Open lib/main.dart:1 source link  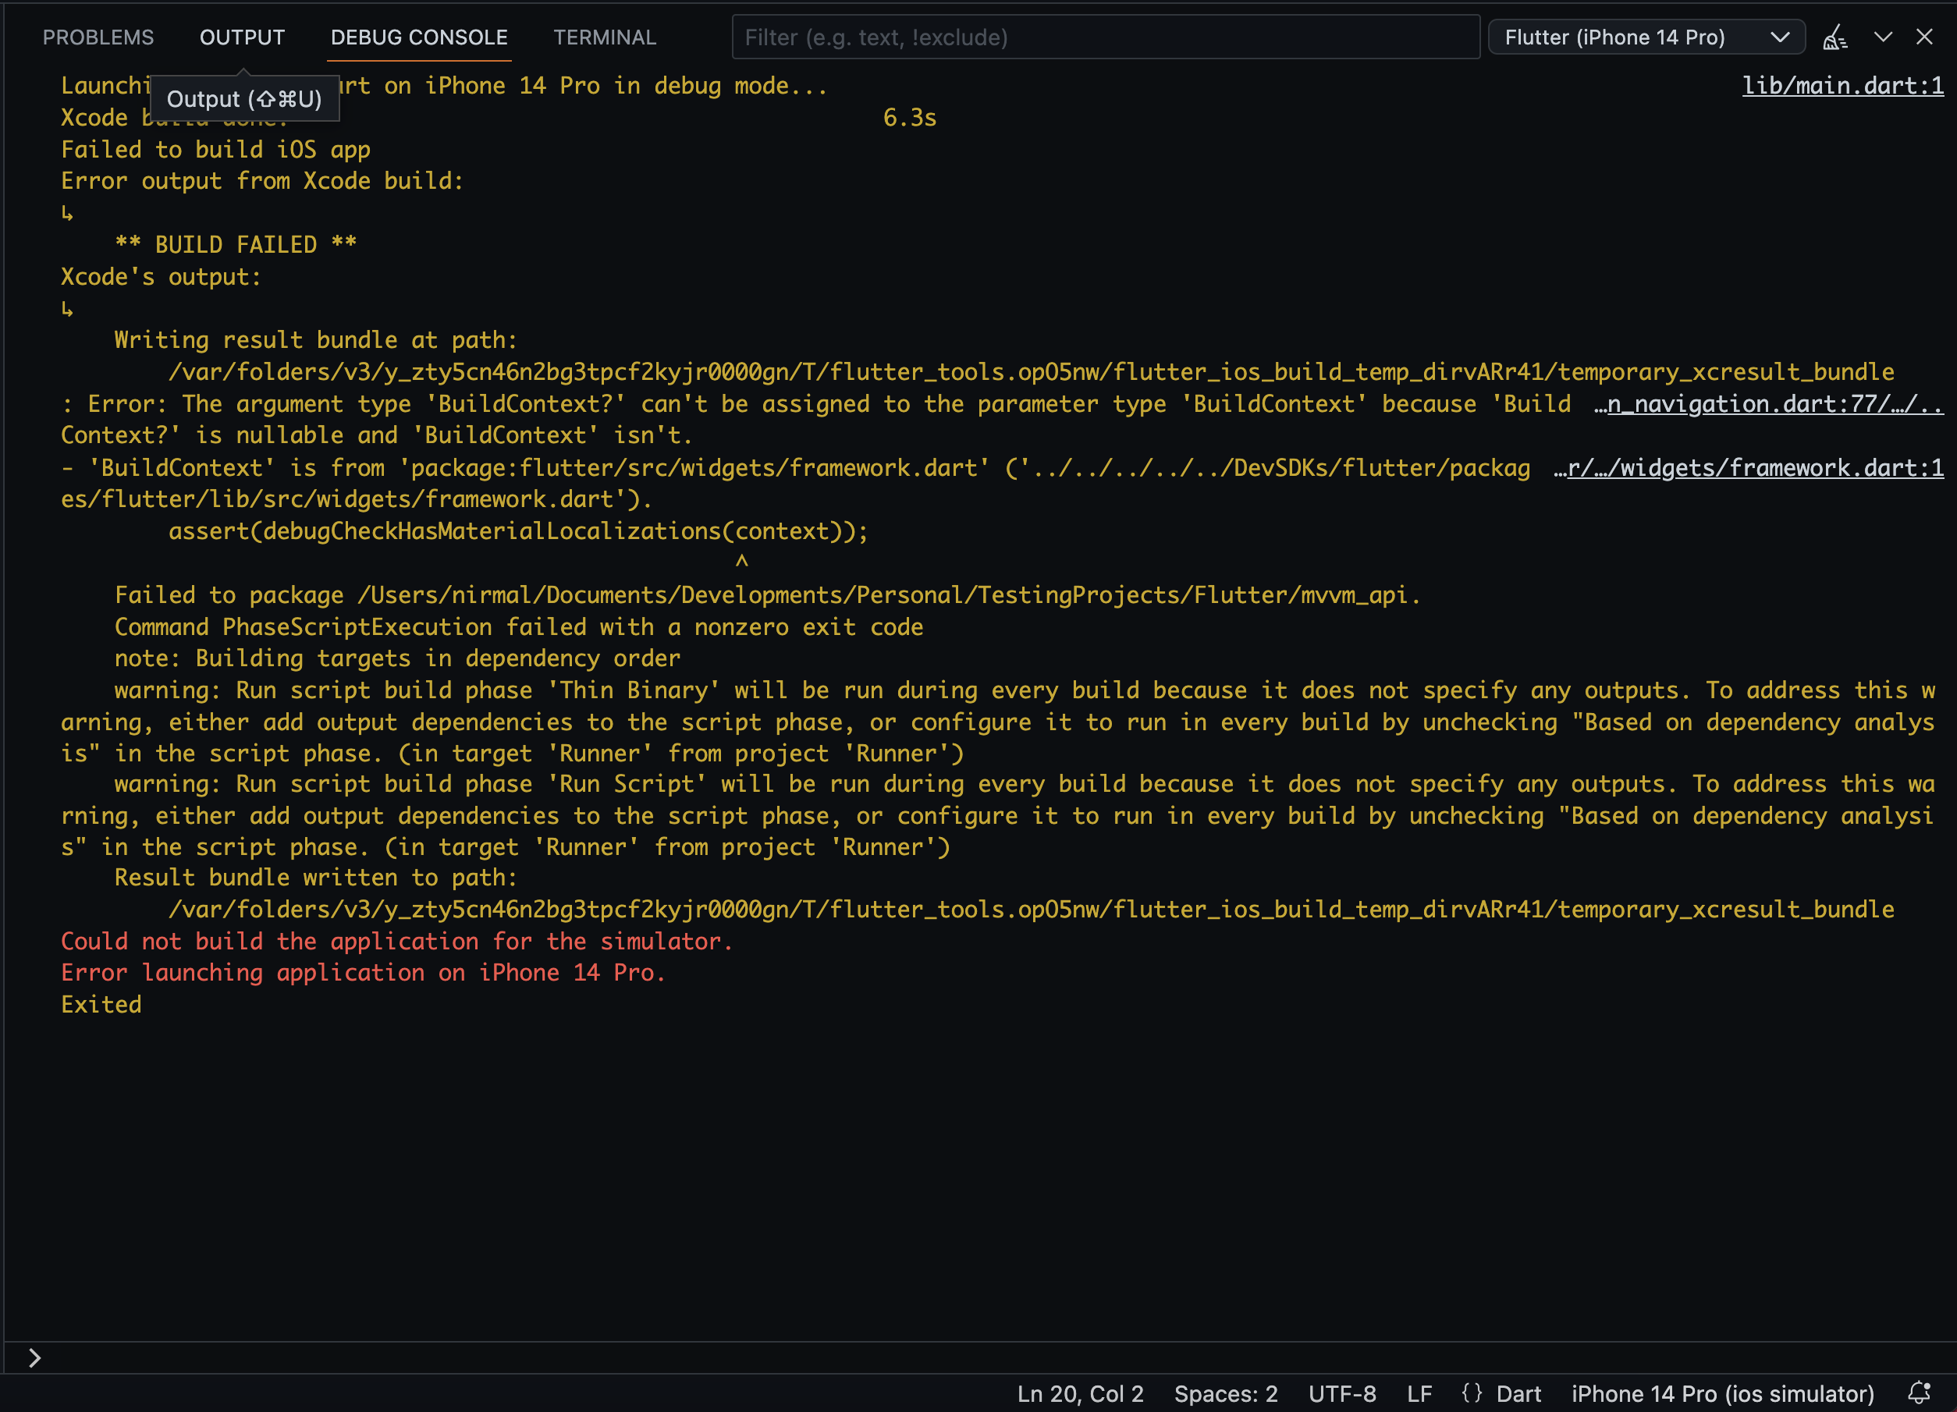(x=1843, y=84)
